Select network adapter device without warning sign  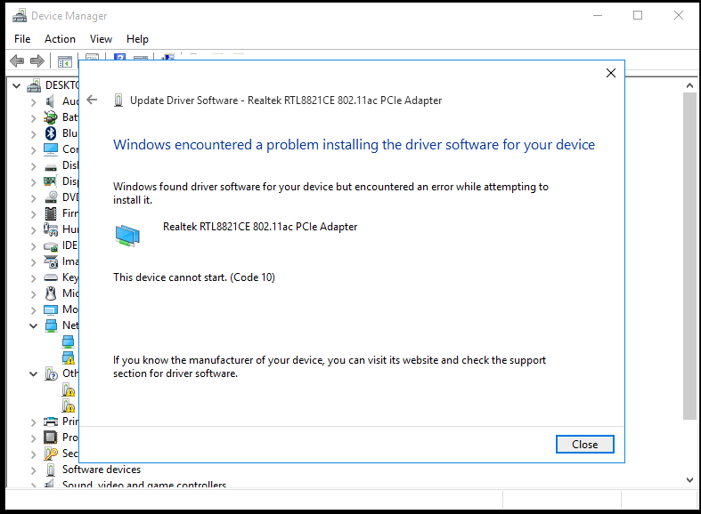[x=68, y=341]
